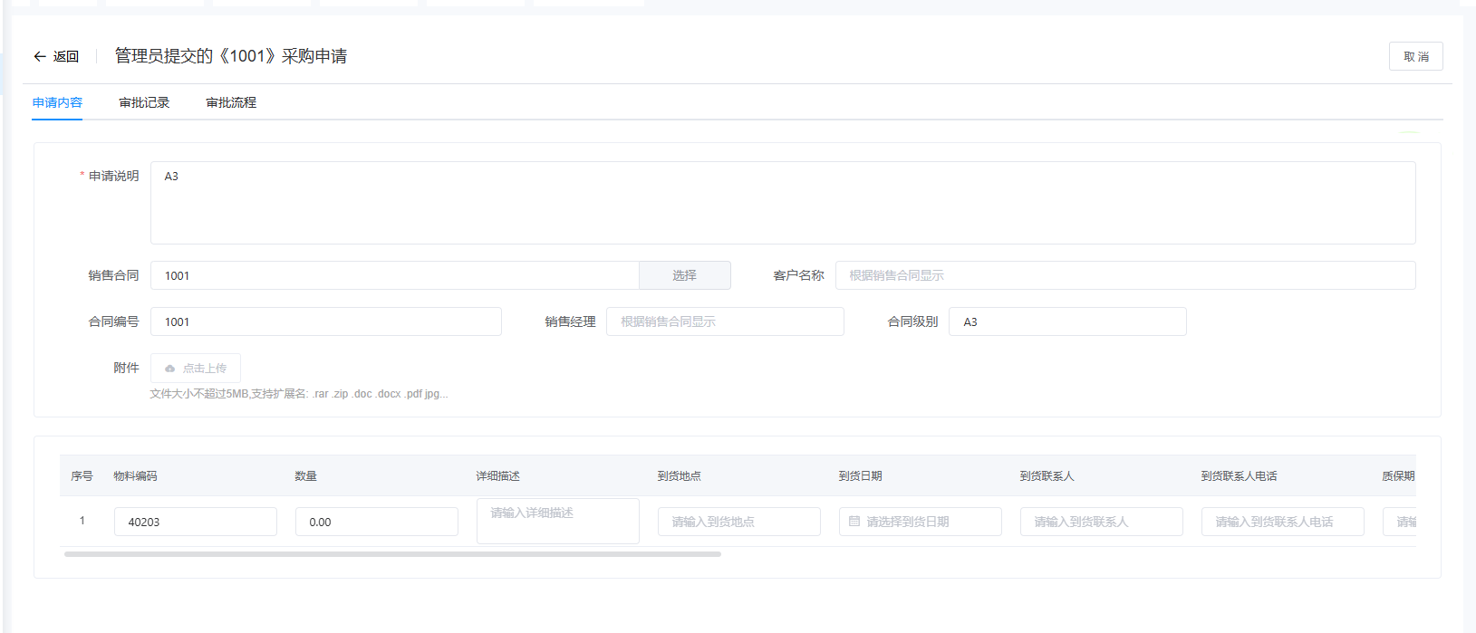This screenshot has width=1476, height=633.
Task: Select the 申请内容 tab
Action: (x=57, y=102)
